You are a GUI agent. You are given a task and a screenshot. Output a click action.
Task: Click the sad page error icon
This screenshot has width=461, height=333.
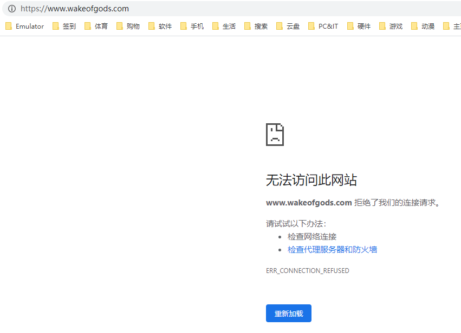coord(275,135)
